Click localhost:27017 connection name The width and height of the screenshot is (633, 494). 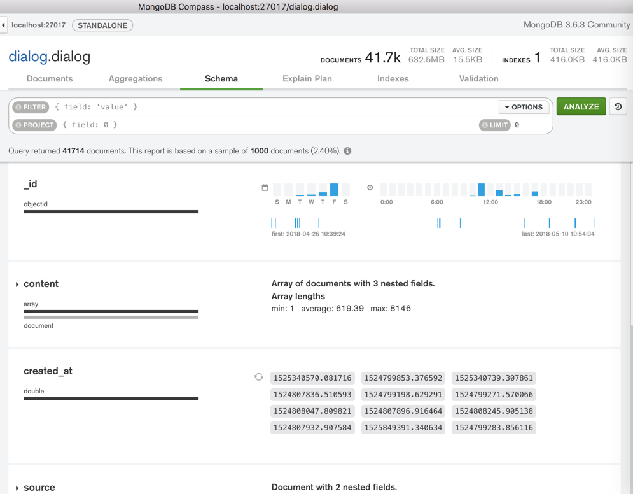coord(38,25)
